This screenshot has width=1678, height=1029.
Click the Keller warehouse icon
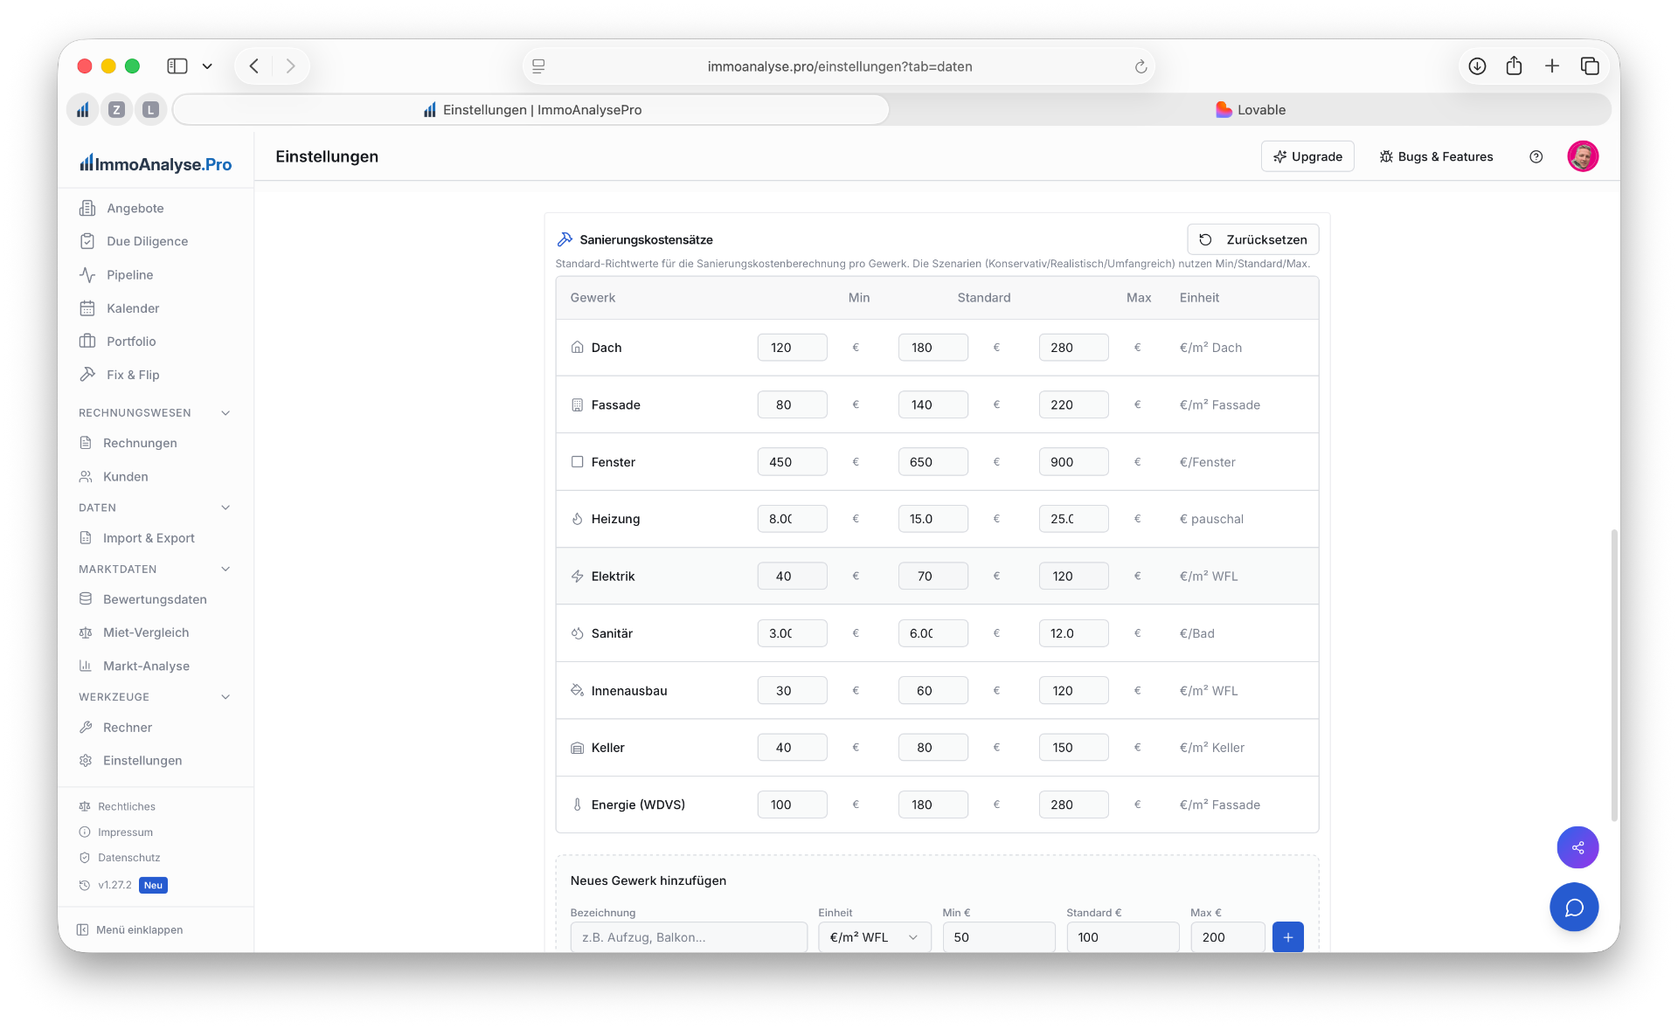pyautogui.click(x=577, y=748)
